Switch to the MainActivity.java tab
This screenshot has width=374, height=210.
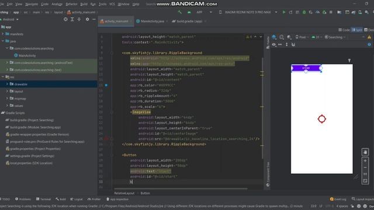point(152,21)
